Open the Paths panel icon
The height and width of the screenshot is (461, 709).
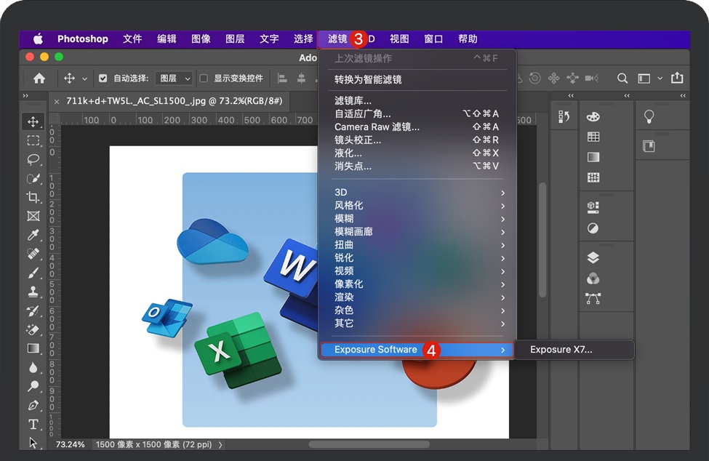coord(593,298)
